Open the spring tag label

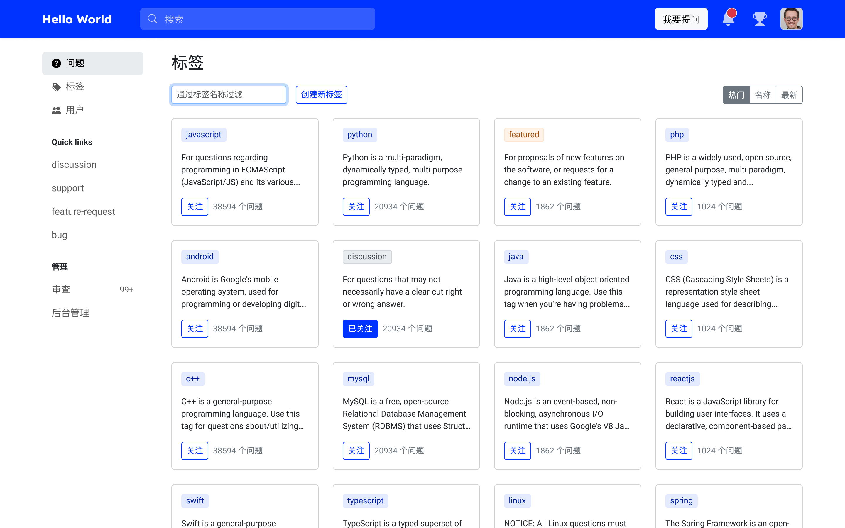click(x=681, y=501)
